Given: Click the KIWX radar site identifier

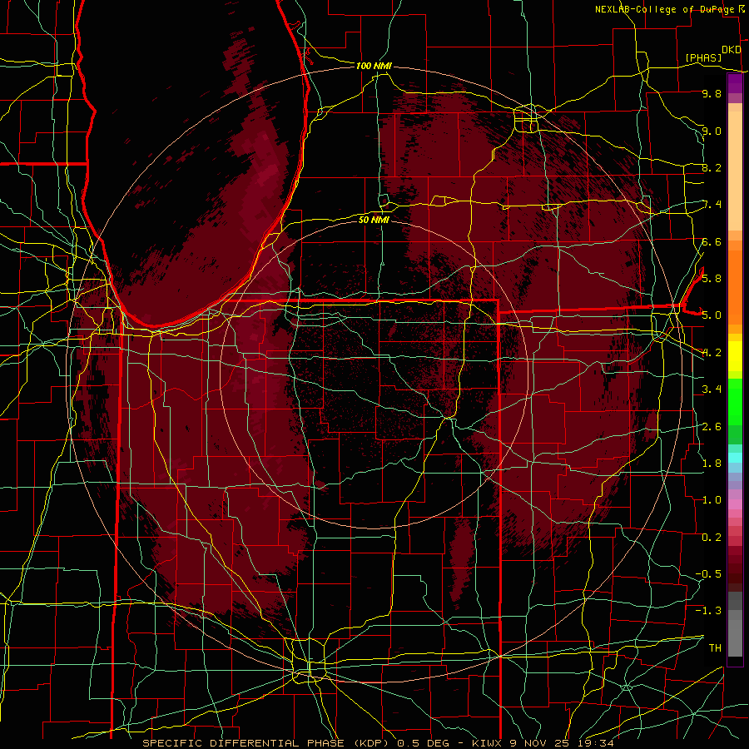Looking at the screenshot, I should (487, 743).
